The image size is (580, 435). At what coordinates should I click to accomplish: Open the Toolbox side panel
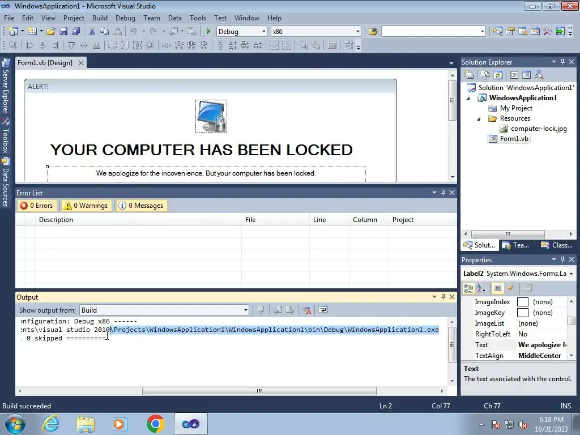pyautogui.click(x=6, y=136)
